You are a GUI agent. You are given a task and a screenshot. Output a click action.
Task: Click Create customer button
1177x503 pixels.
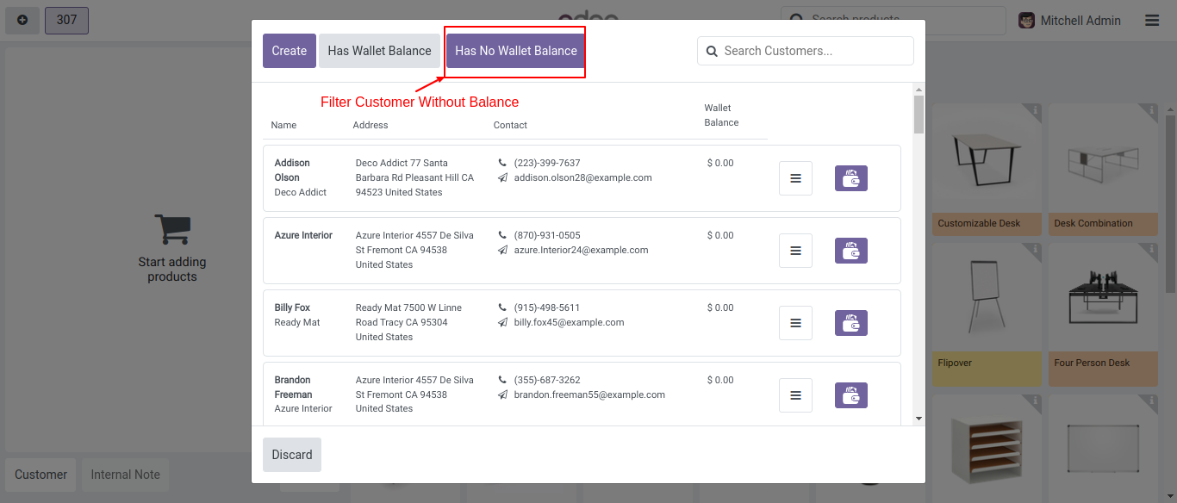click(x=289, y=51)
